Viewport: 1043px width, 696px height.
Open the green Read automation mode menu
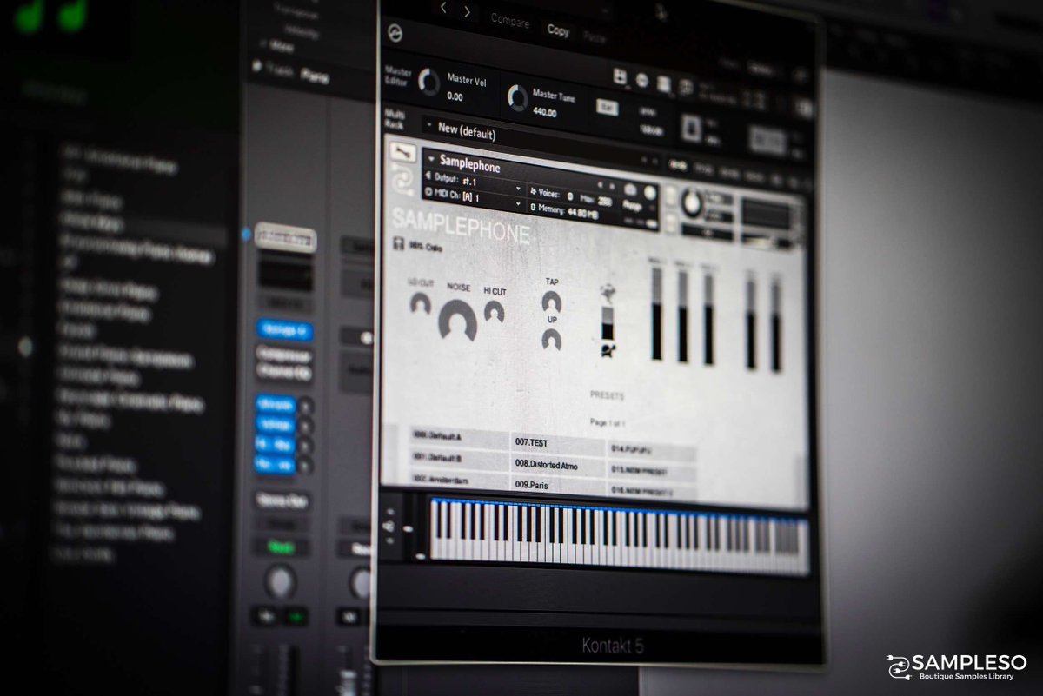280,547
